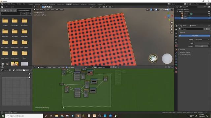Expand the Light item in outliner

[180, 16]
